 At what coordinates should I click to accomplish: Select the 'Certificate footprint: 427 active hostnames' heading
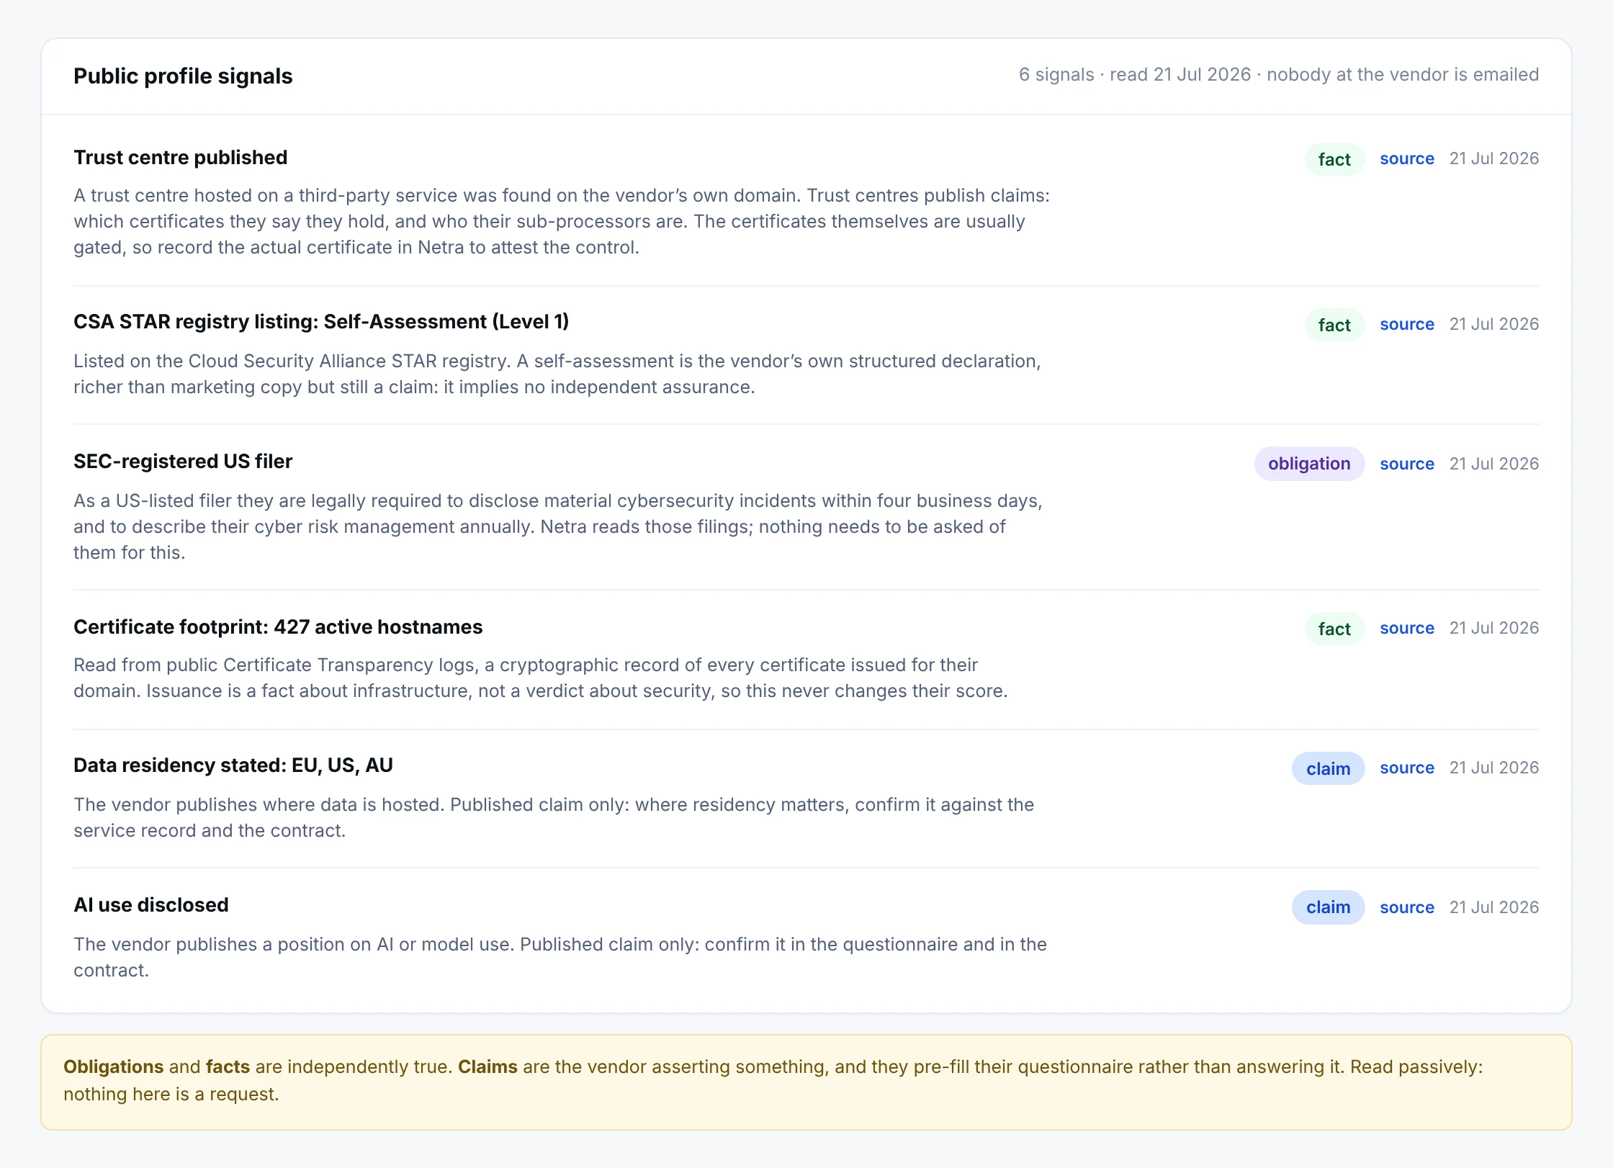pos(278,627)
